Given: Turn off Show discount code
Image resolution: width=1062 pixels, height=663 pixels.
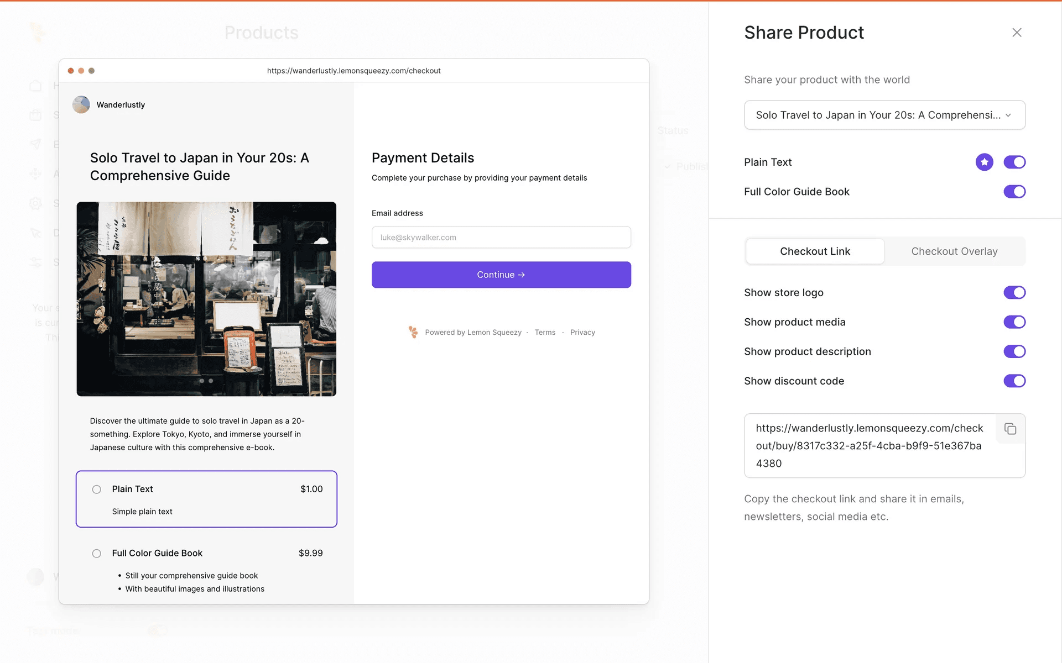Looking at the screenshot, I should click(x=1014, y=381).
